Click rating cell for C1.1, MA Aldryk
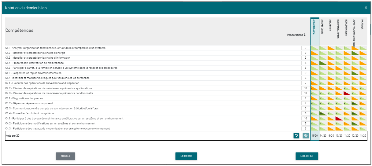This screenshot has width=372, height=166. 363,48
